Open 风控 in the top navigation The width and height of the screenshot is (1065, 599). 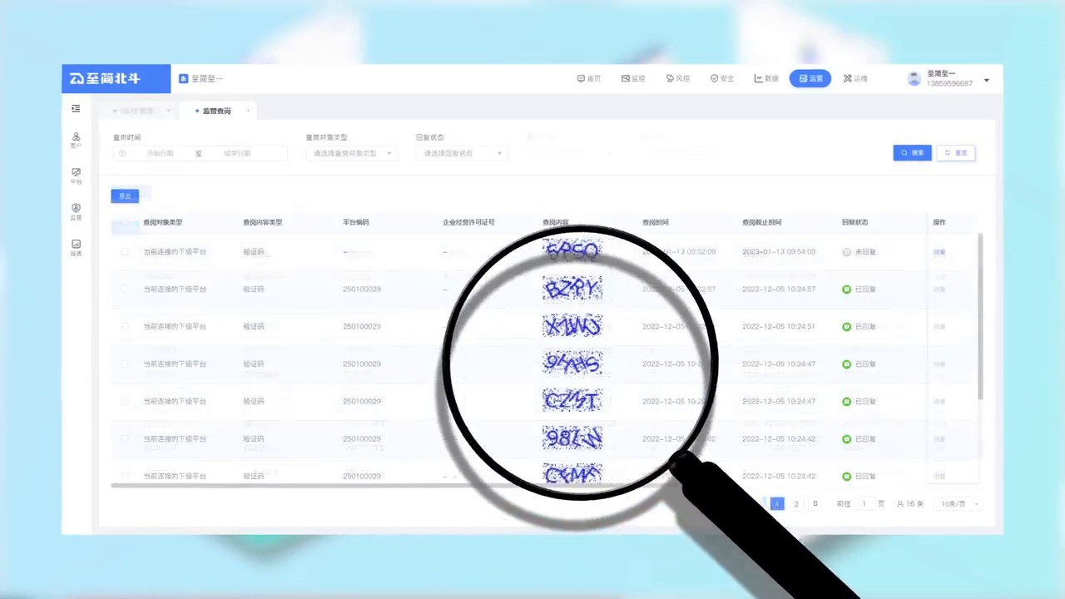[x=678, y=79]
